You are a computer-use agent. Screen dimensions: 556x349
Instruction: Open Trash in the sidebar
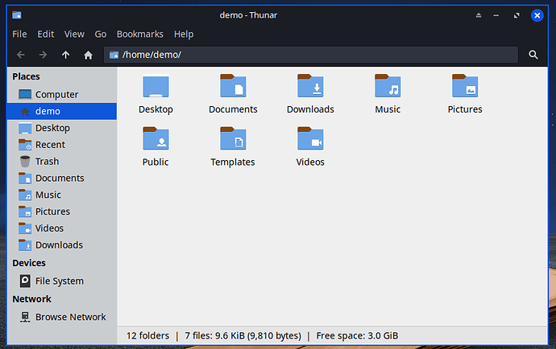pyautogui.click(x=47, y=162)
